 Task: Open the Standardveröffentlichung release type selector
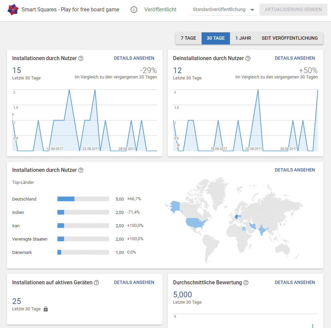coord(223,9)
